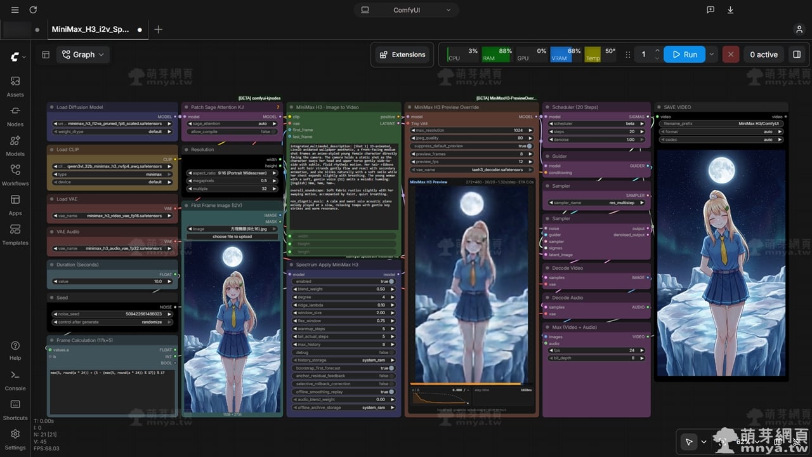Click the frame calculation formula text box
This screenshot has width=812, height=457.
tap(112, 392)
